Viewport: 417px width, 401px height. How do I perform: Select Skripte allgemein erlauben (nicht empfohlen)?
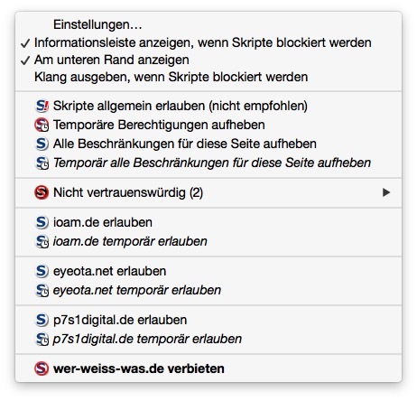(x=208, y=106)
